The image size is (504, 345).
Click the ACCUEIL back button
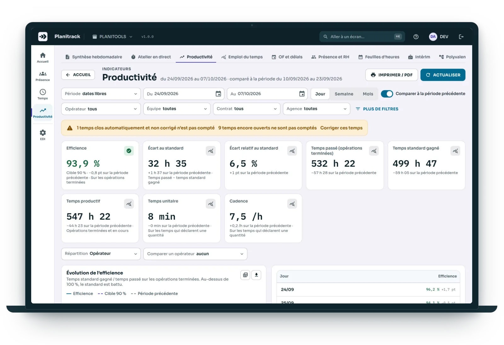coord(78,75)
